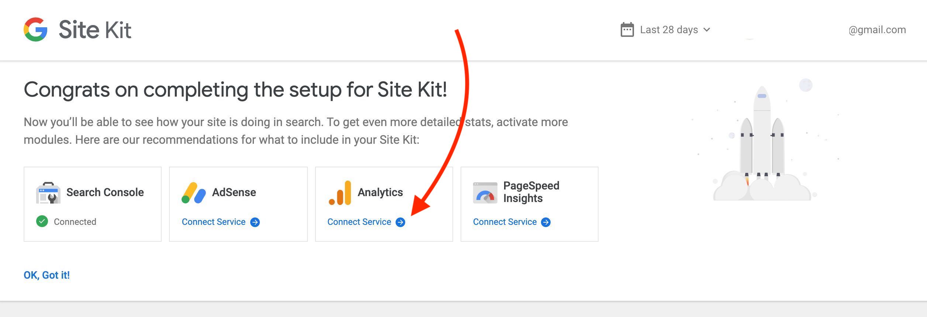Click the PageSpeed Insights gauge icon
The width and height of the screenshot is (927, 317).
pyautogui.click(x=485, y=193)
